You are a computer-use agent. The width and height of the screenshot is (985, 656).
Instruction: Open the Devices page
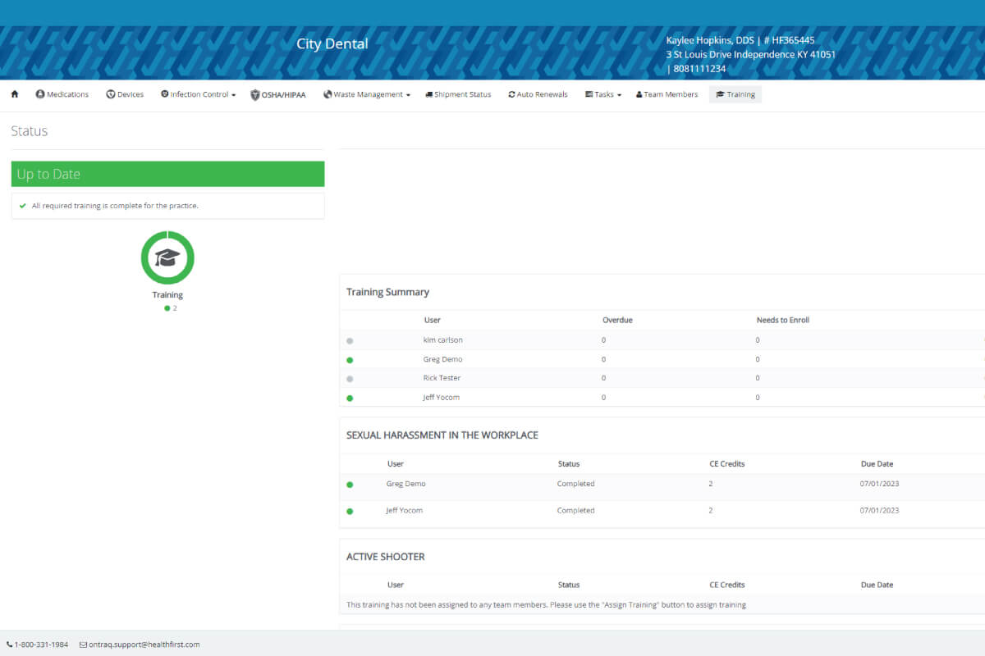[x=125, y=94]
